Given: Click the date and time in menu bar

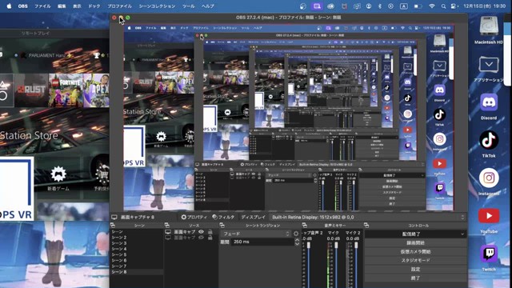Looking at the screenshot, I should [x=485, y=6].
